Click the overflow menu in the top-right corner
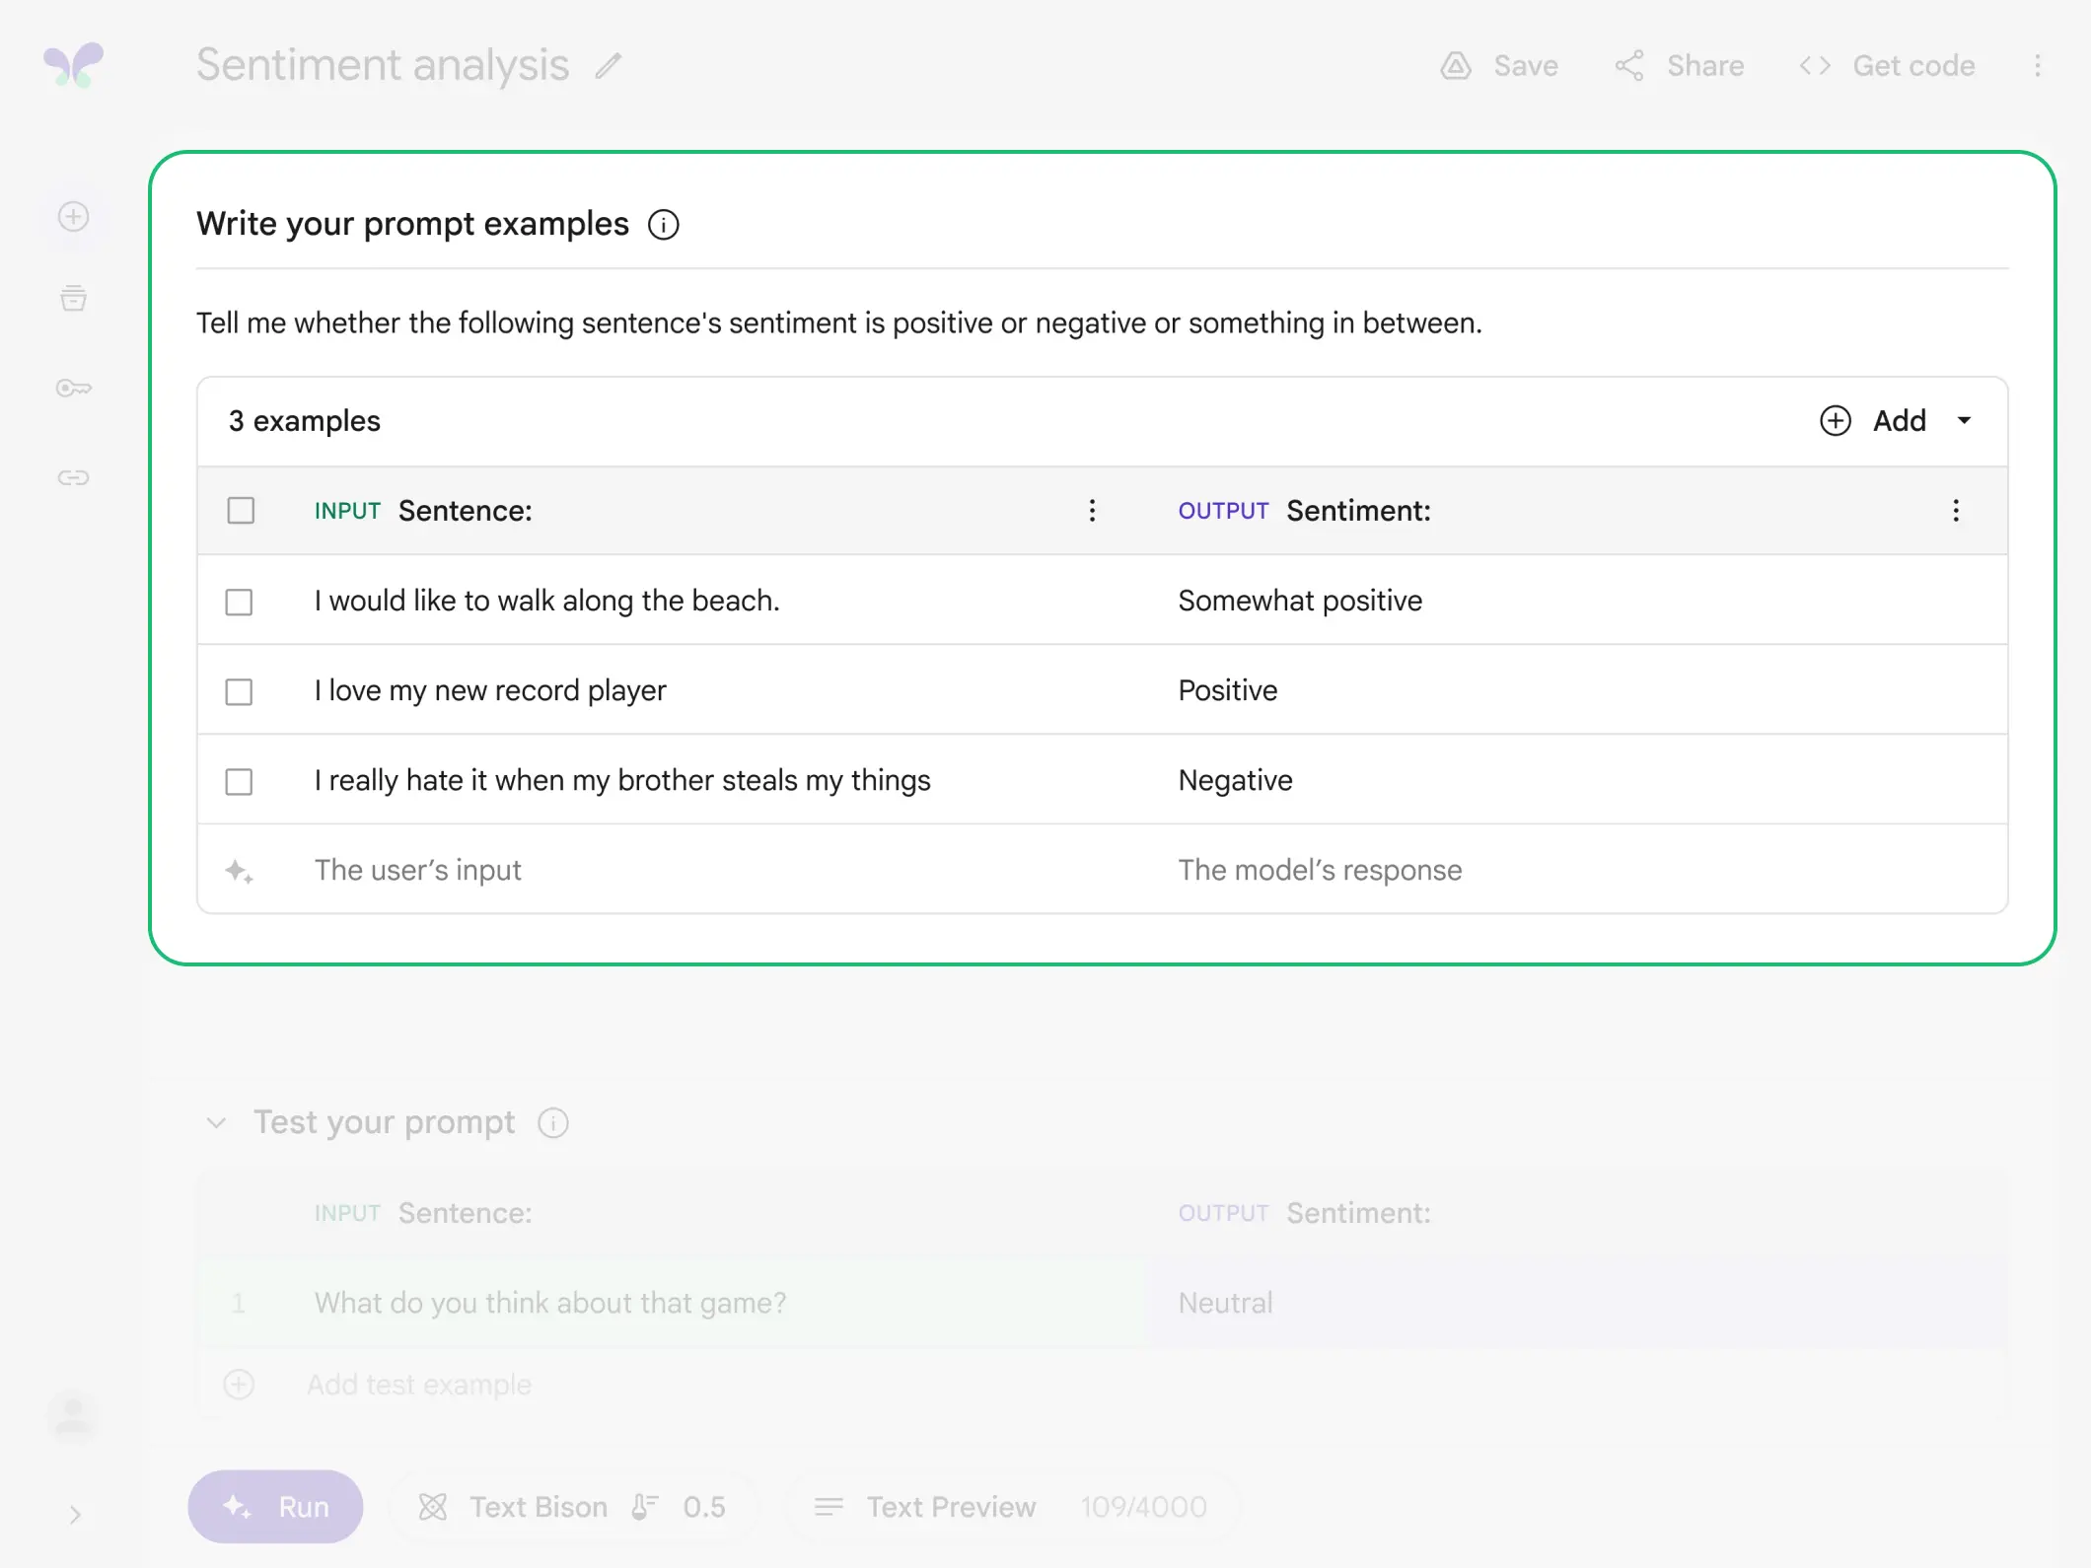 pyautogui.click(x=2039, y=65)
